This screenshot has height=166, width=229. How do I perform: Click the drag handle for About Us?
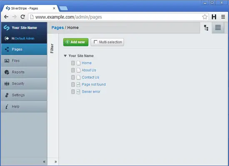point(73,70)
